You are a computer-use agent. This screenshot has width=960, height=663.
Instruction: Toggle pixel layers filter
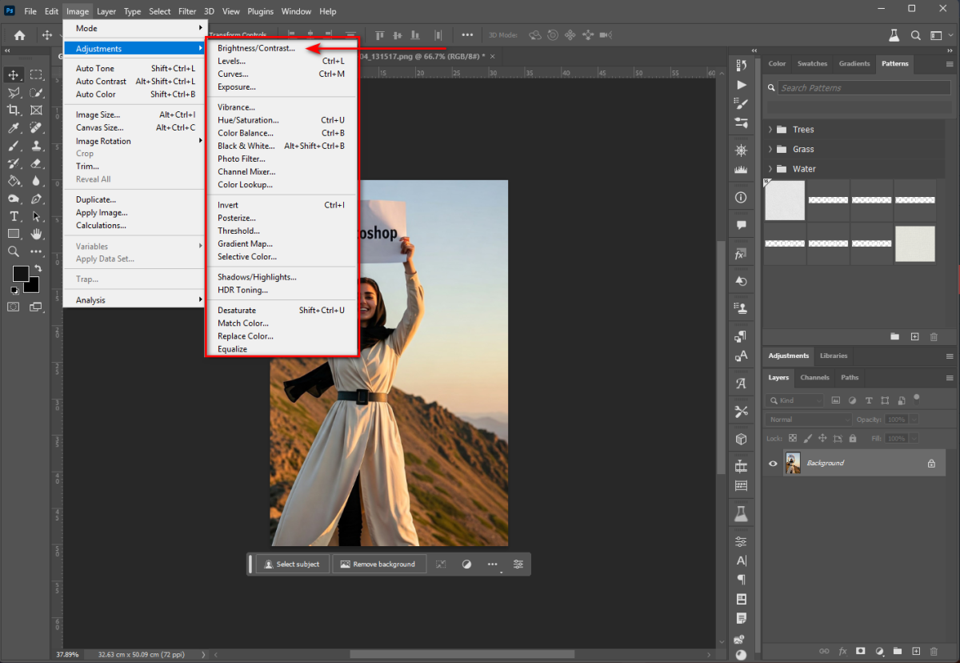(836, 400)
